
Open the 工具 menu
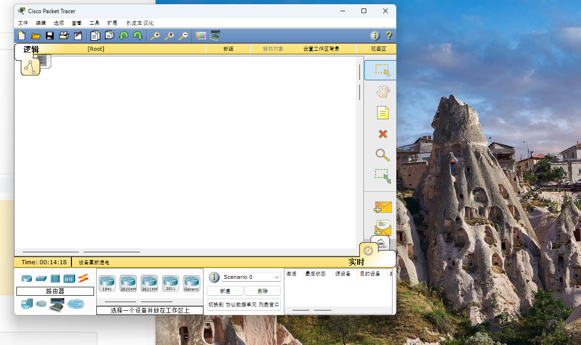(x=94, y=23)
